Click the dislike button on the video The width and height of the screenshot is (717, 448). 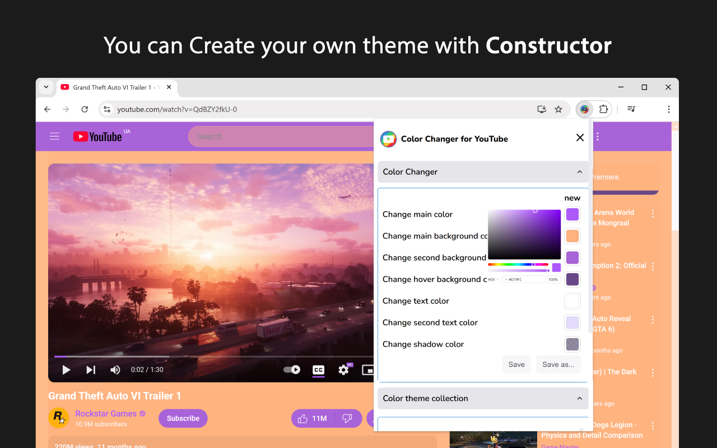[348, 418]
